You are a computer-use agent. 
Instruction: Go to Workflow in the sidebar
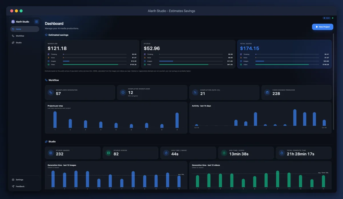tap(25, 36)
